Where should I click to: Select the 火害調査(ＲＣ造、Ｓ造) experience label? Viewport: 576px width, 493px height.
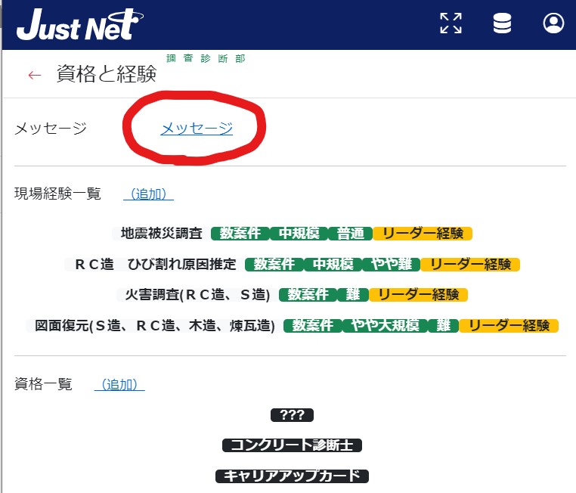197,295
